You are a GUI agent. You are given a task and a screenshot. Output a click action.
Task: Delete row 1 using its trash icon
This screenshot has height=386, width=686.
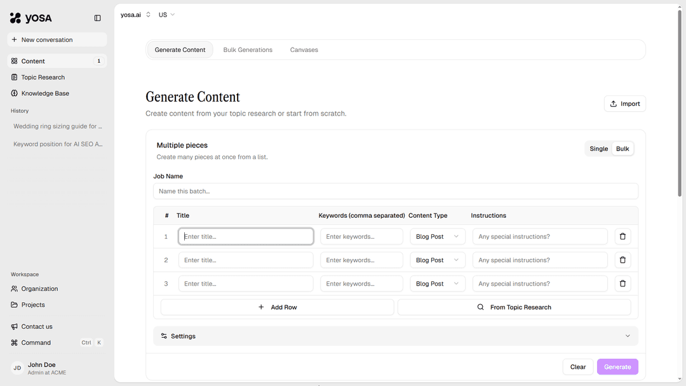[622, 236]
